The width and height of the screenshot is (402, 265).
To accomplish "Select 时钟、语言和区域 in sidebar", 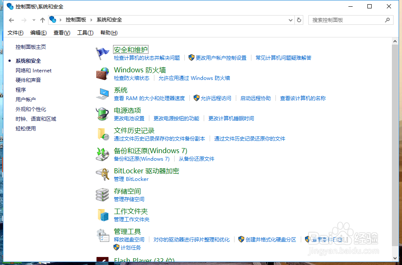I will 36,119.
